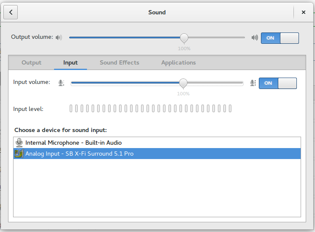
Task: Click the Output volume slider handle
Action: (x=184, y=38)
